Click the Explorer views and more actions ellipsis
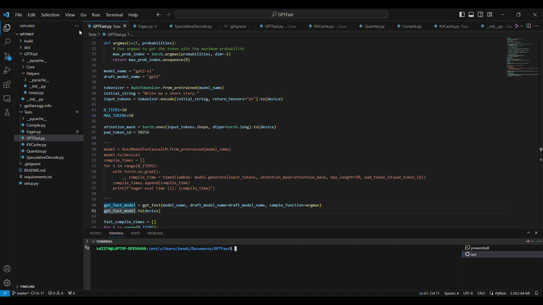Screen dimensions: 543x305 tap(77, 26)
